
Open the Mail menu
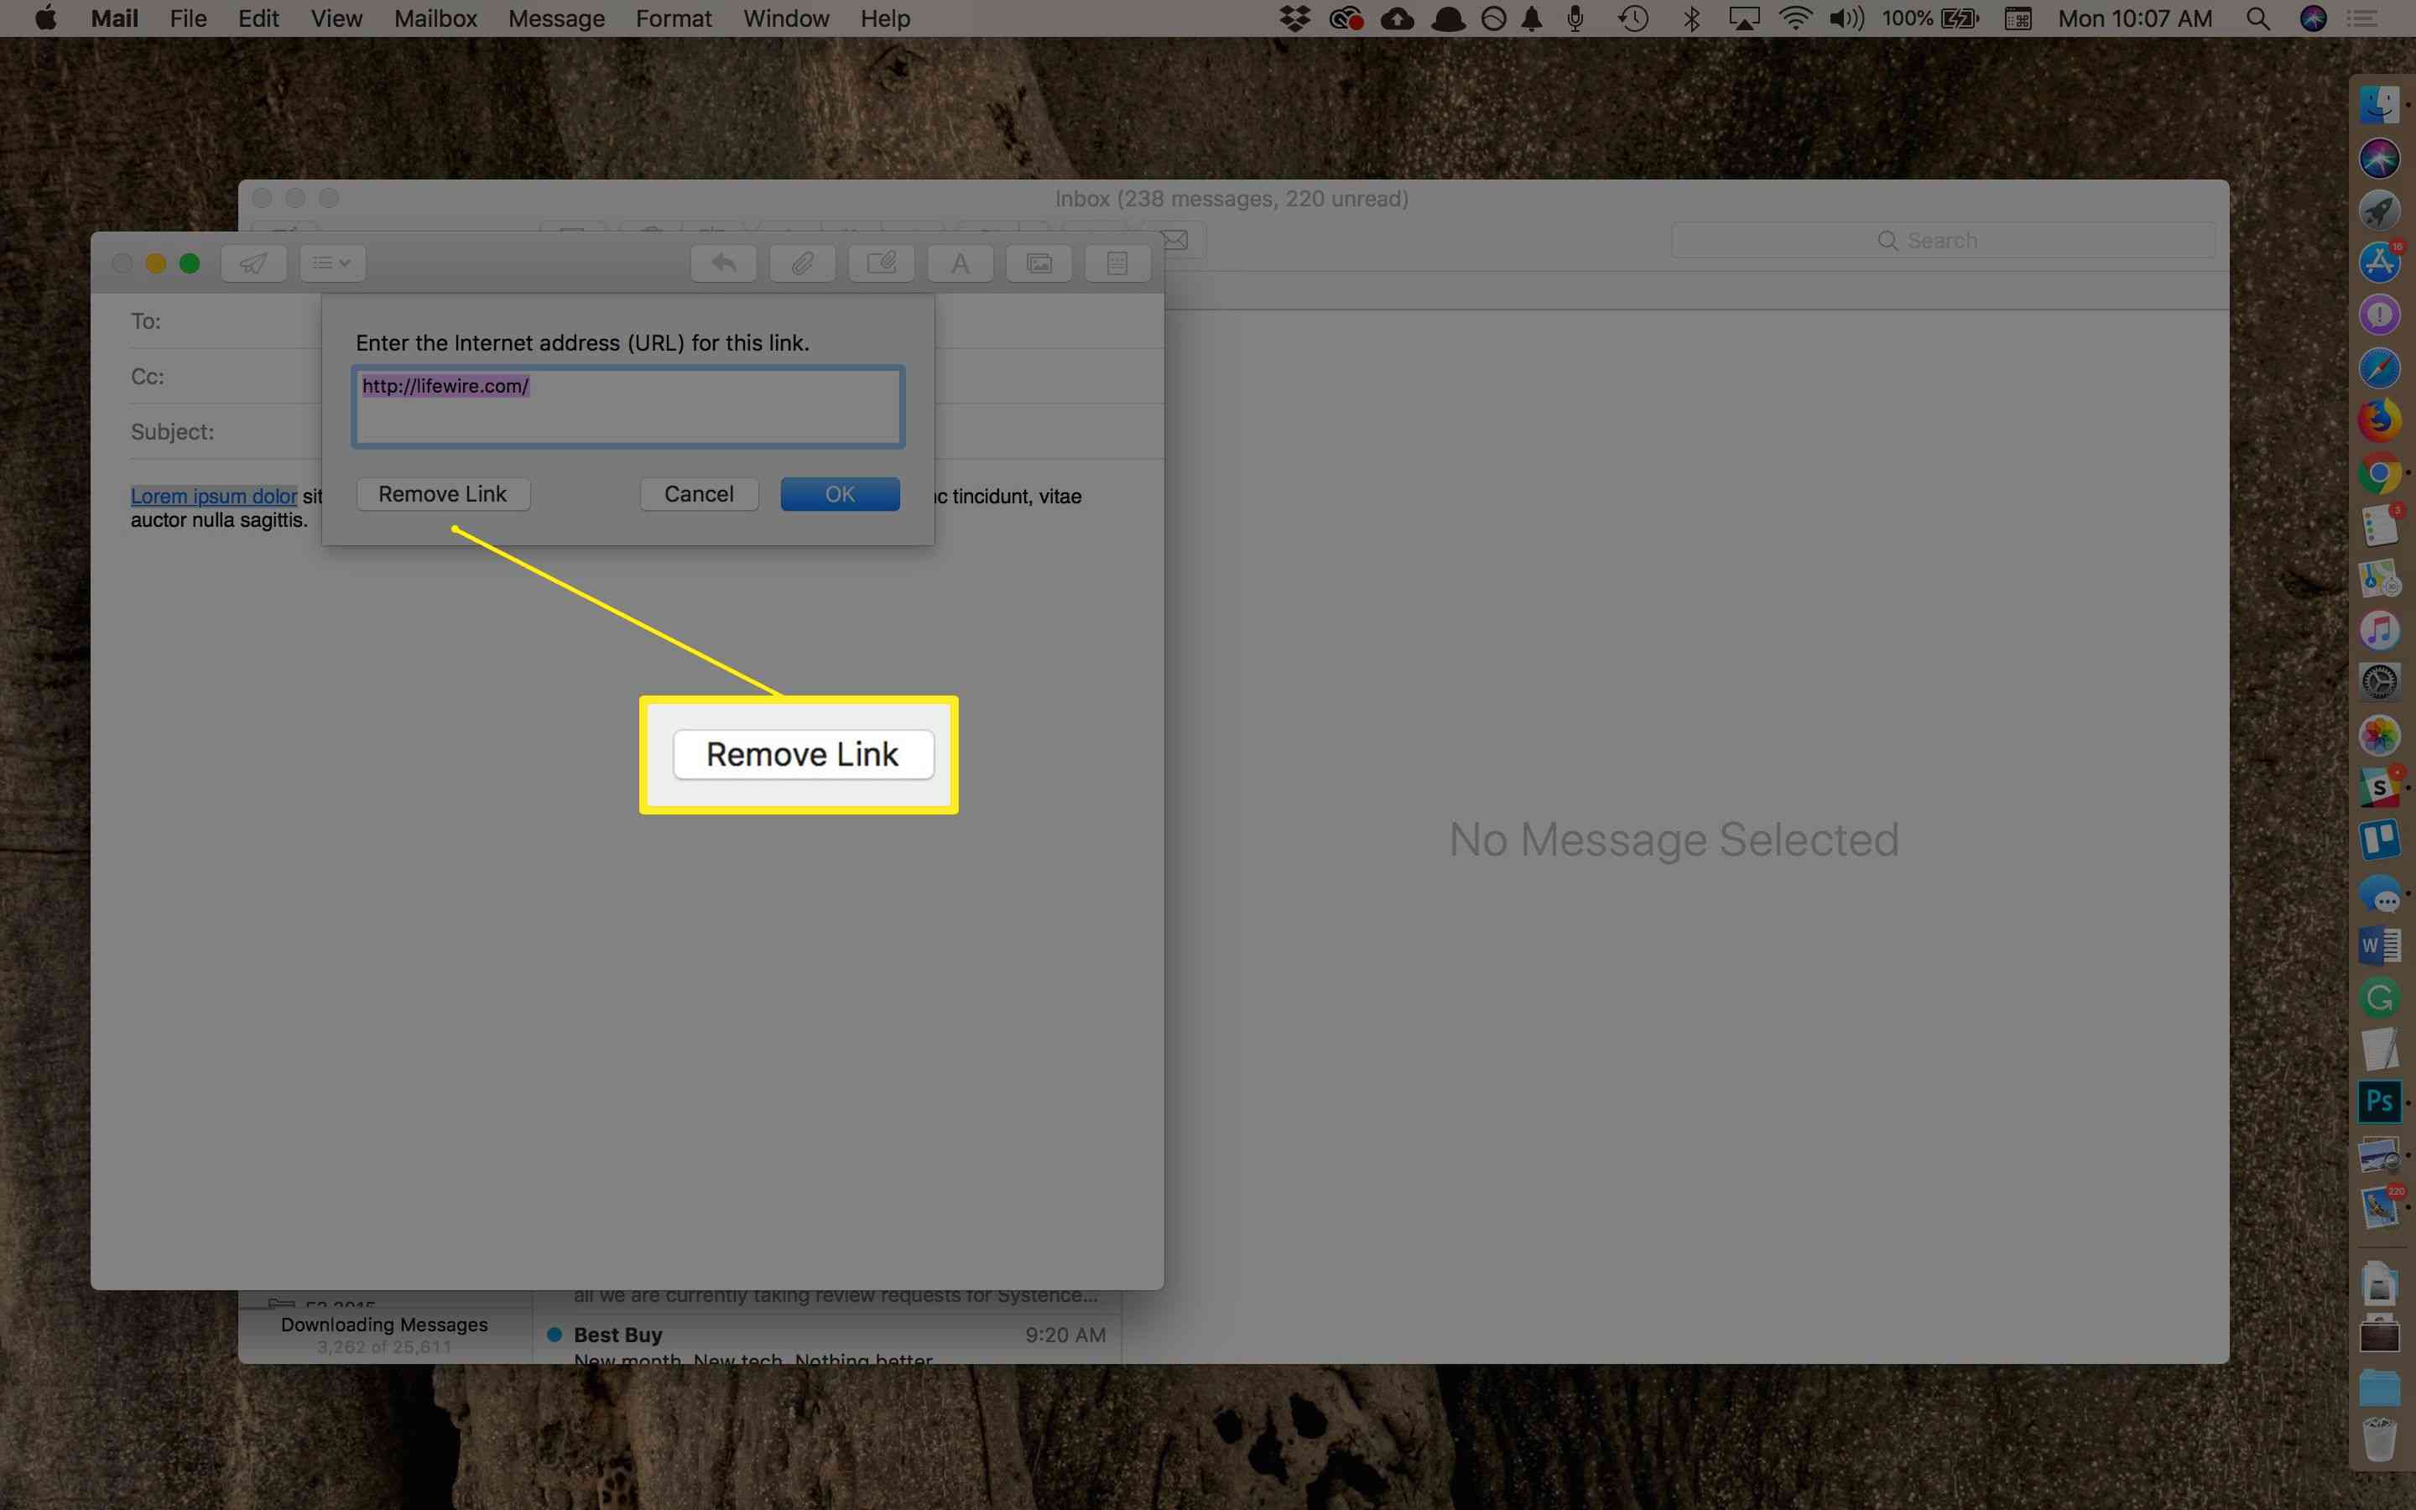[x=114, y=18]
